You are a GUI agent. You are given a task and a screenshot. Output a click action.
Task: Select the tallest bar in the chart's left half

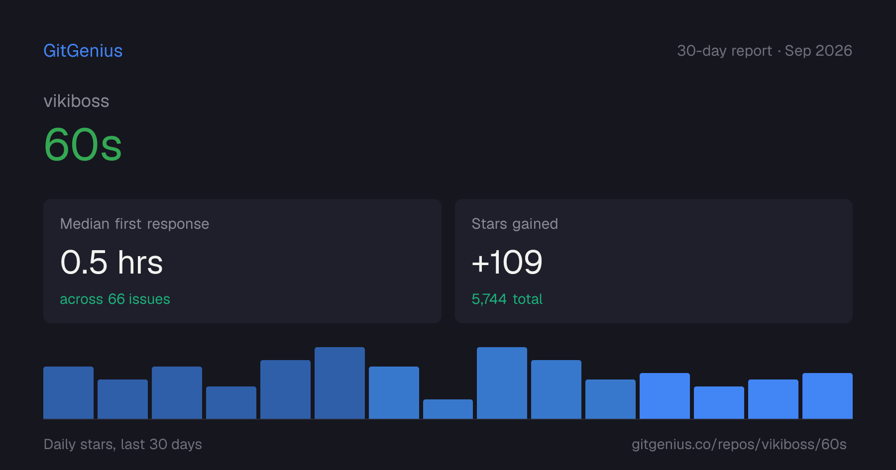click(x=339, y=383)
